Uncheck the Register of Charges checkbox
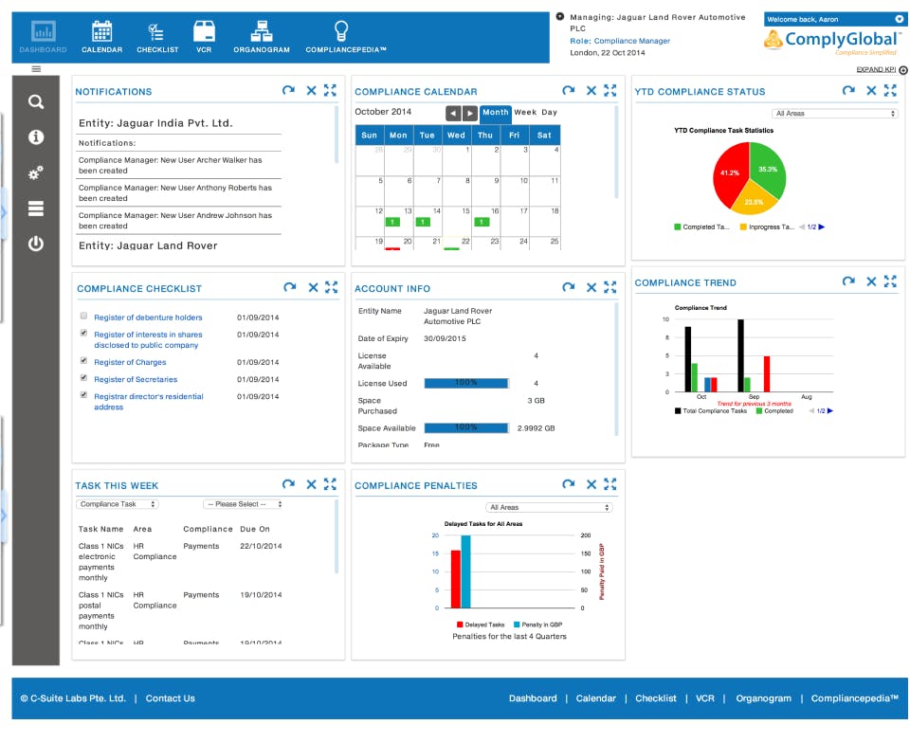Screen dimensions: 910x743 pos(83,361)
